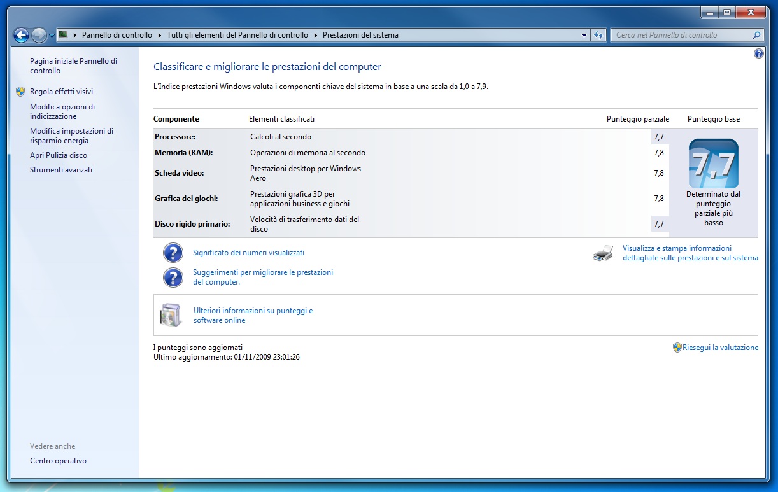The width and height of the screenshot is (778, 492).
Task: Open 'Ulteriori informazioni su punteggi e software online'
Action: pos(253,315)
